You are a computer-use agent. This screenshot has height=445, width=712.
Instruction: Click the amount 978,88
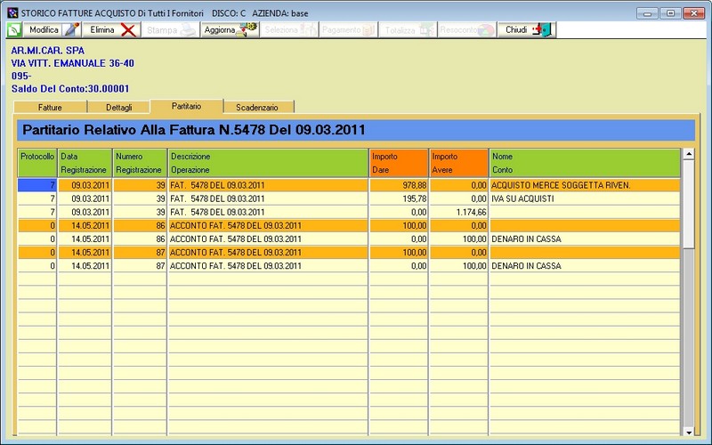point(414,185)
